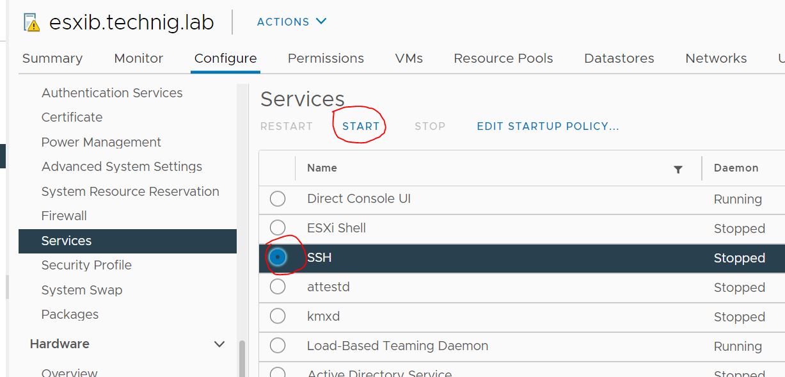Image resolution: width=785 pixels, height=377 pixels.
Task: Click START to start the service
Action: click(361, 126)
